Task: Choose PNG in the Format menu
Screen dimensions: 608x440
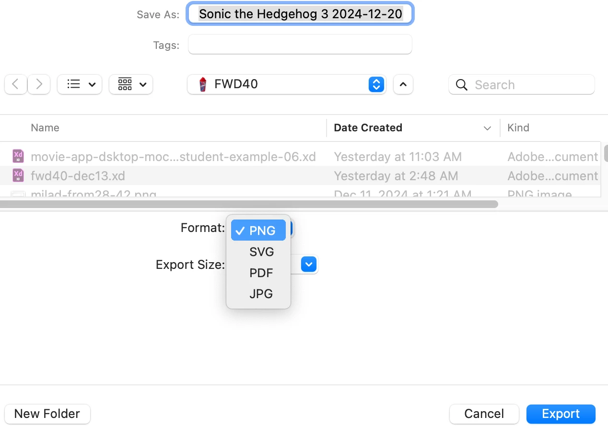Action: pos(258,230)
